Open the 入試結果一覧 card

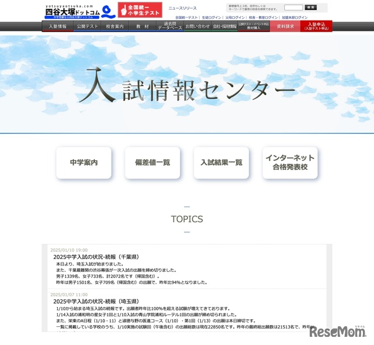tap(221, 163)
